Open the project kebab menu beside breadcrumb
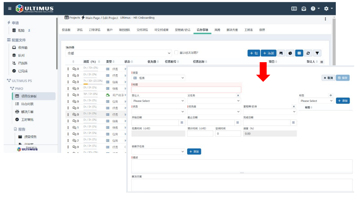The height and width of the screenshot is (197, 357). coord(325,19)
